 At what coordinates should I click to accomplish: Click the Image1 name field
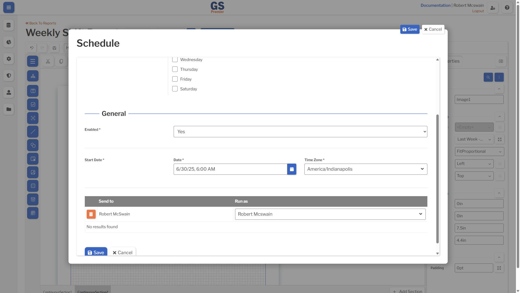pos(479,100)
